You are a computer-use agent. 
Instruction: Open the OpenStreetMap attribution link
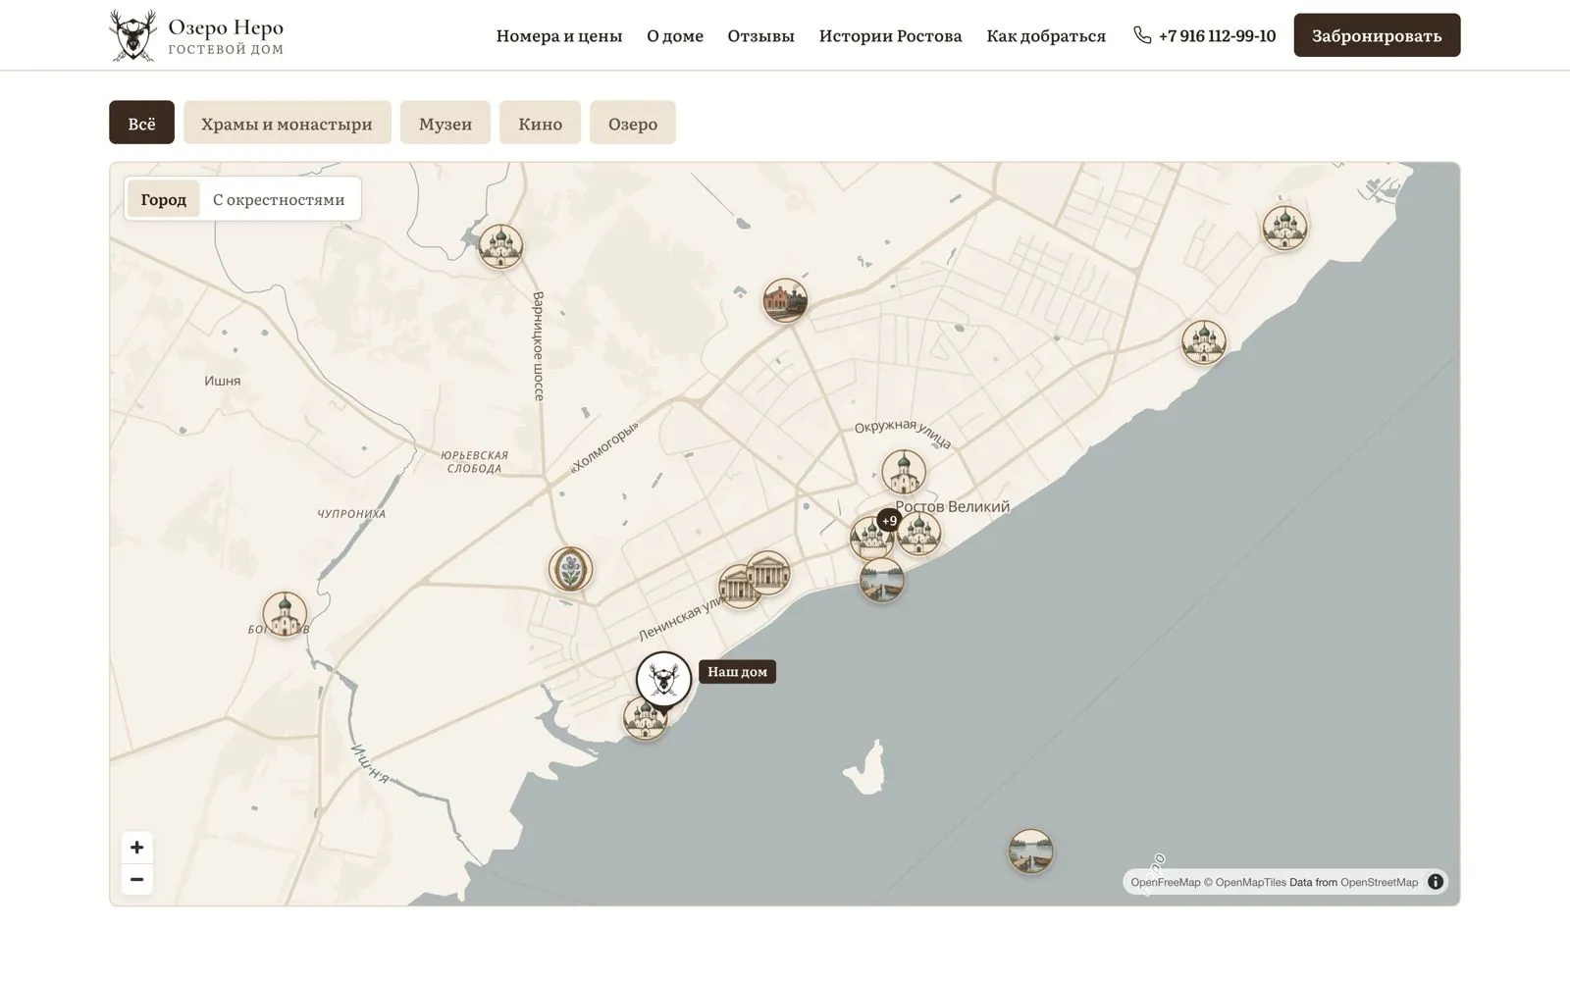click(x=1379, y=882)
